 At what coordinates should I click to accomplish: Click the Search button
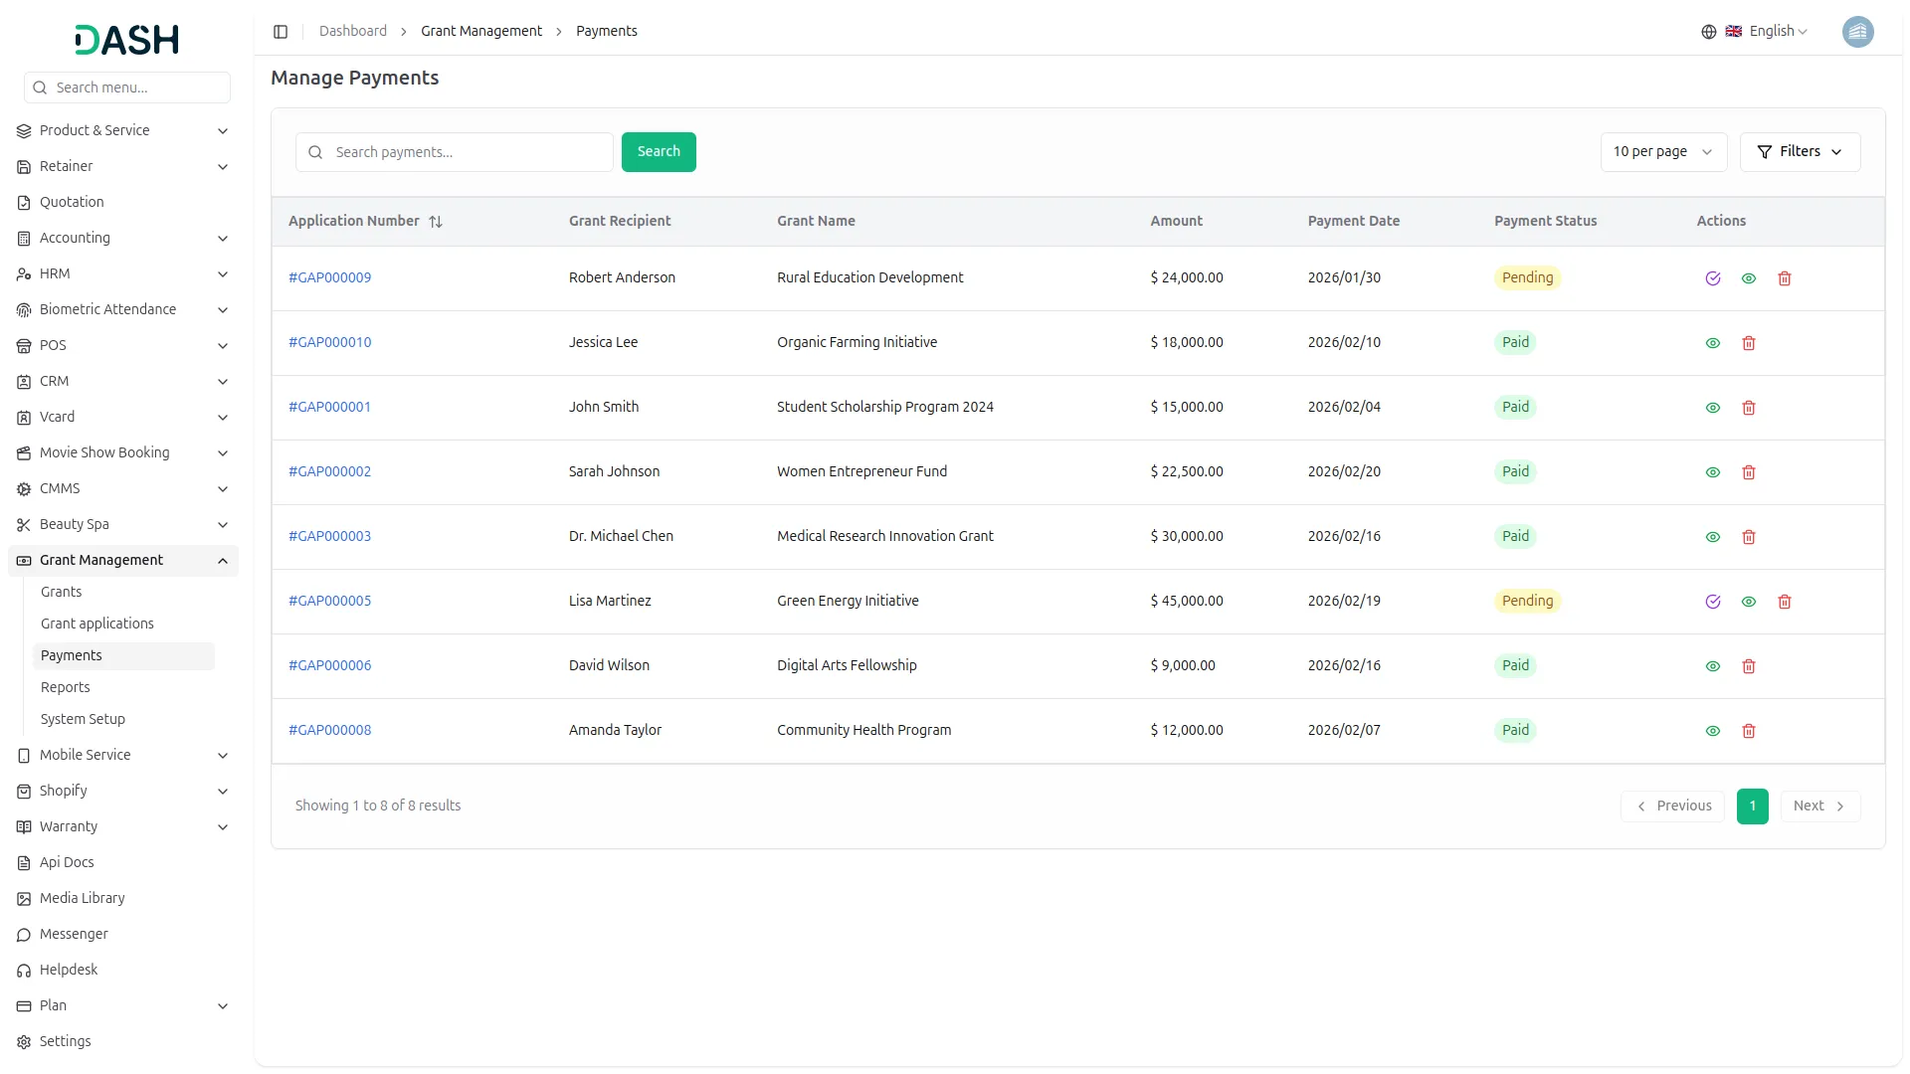(659, 151)
